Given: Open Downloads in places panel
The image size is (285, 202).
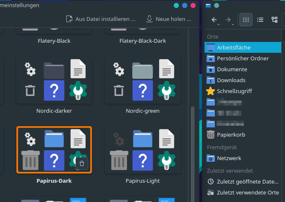Looking at the screenshot, I should tap(243, 80).
